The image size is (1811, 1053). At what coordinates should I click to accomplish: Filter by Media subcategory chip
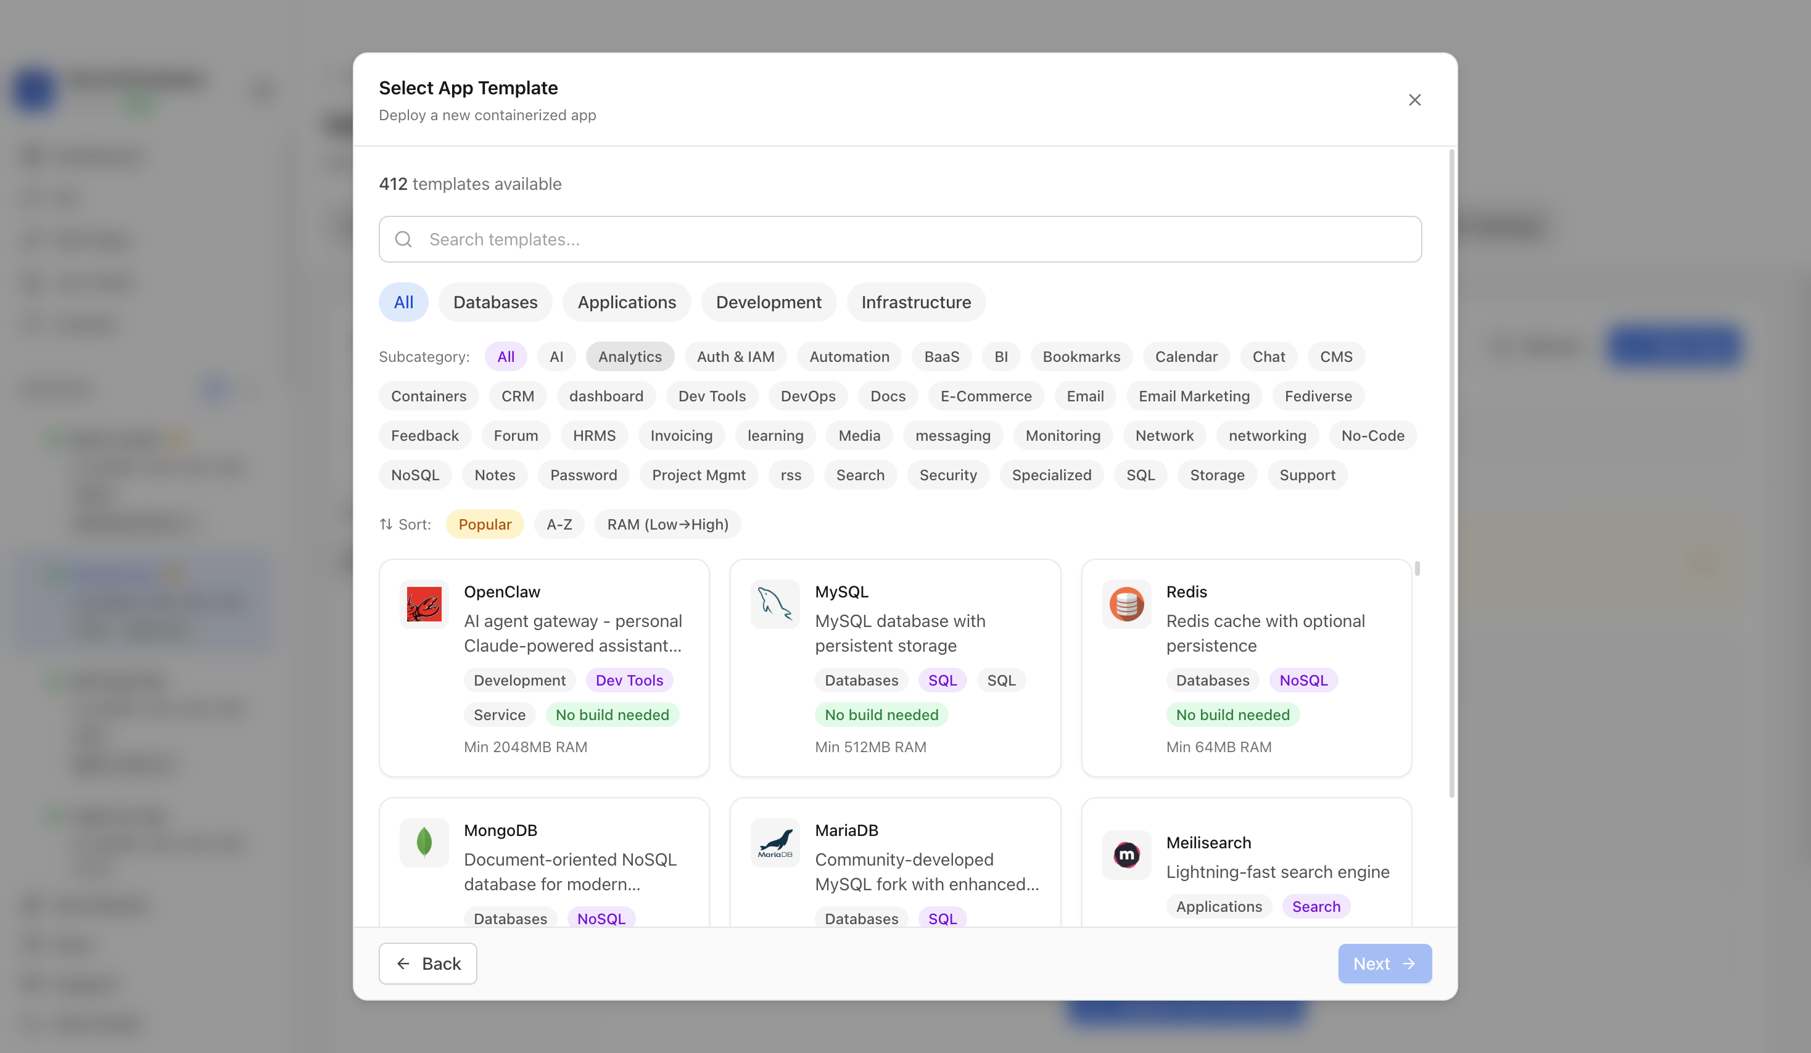(x=859, y=436)
